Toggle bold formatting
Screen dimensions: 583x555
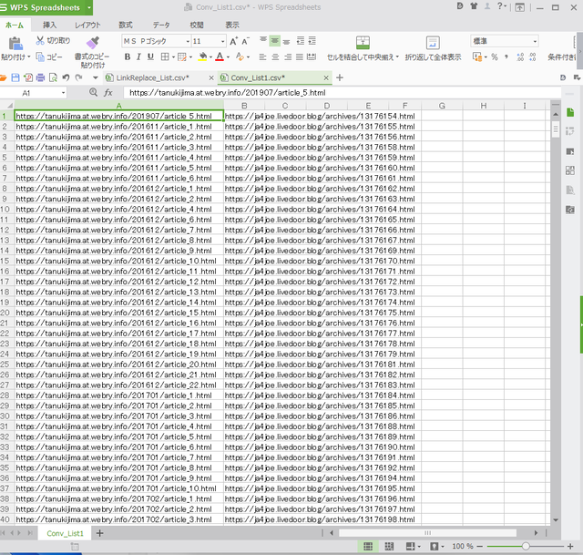(x=128, y=57)
